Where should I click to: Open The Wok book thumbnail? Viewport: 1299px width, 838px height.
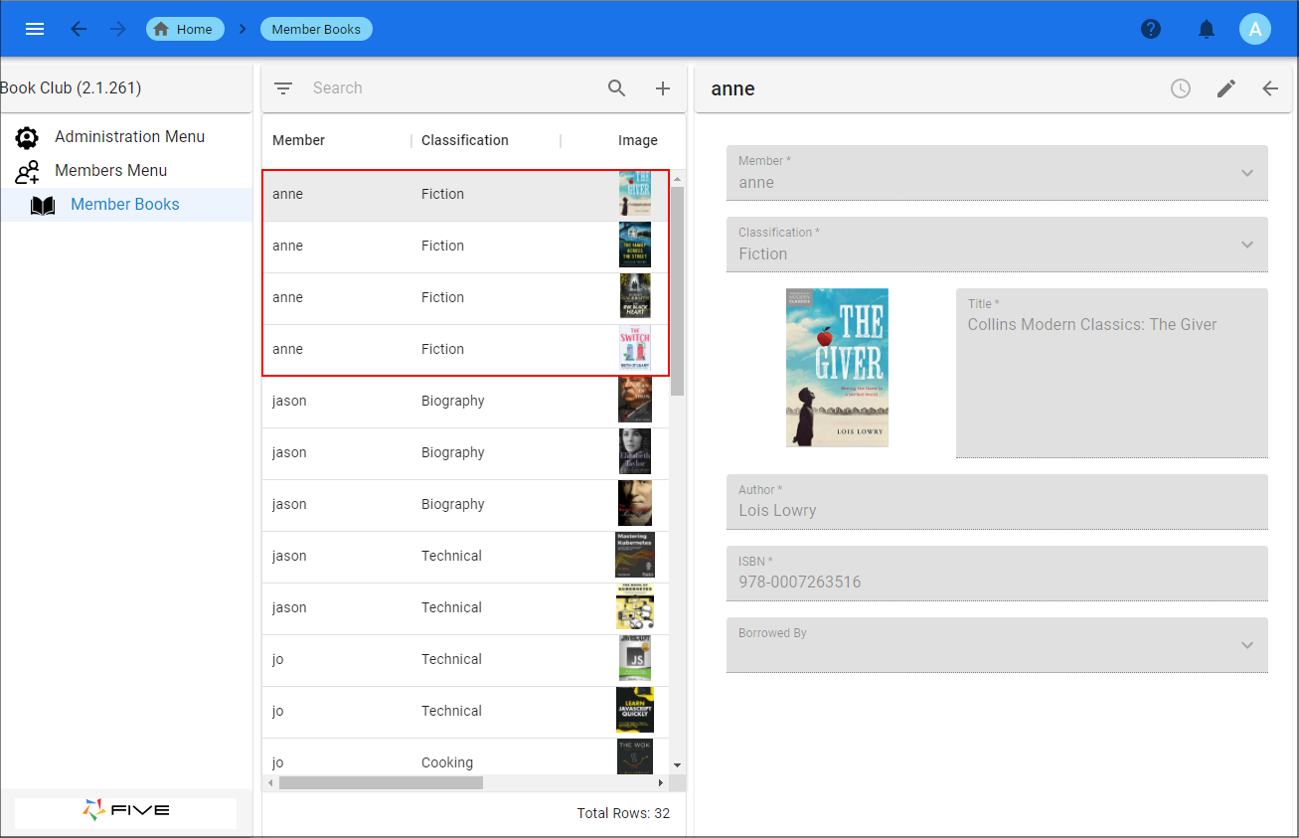(x=635, y=757)
